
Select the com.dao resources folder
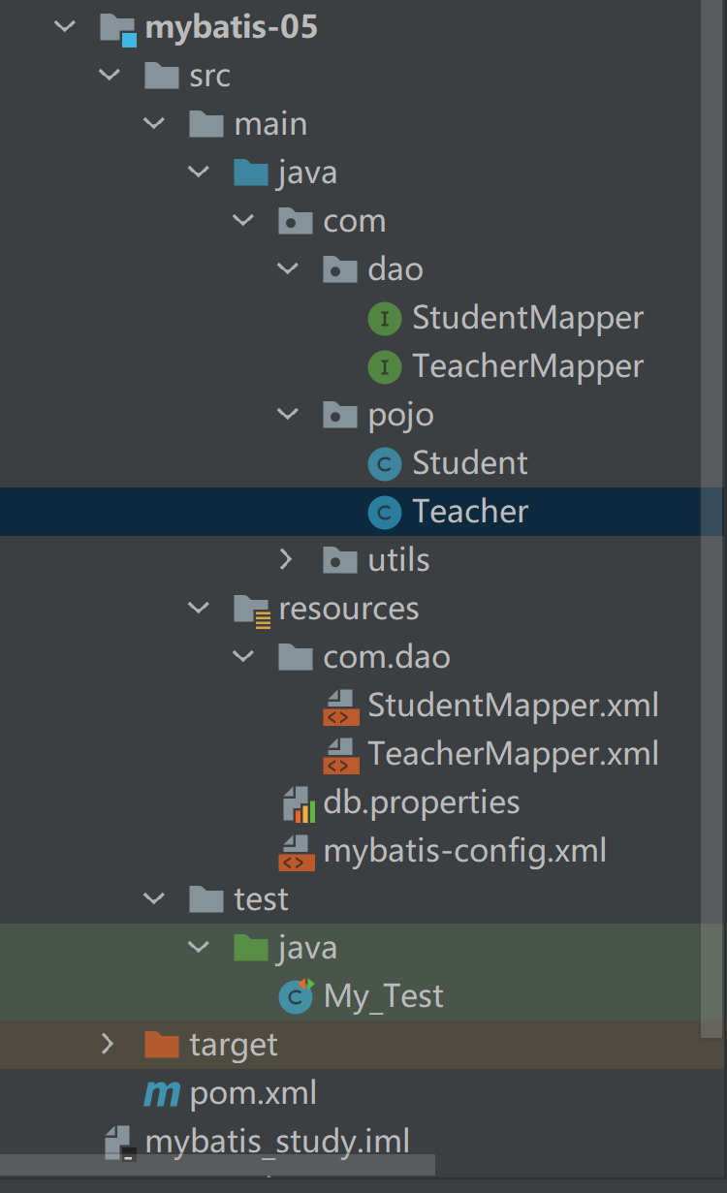coord(386,657)
